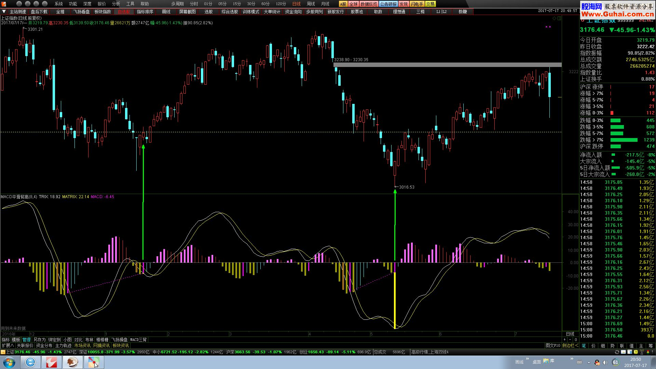Switch chart period to 分时
The image size is (656, 369).
pyautogui.click(x=194, y=4)
